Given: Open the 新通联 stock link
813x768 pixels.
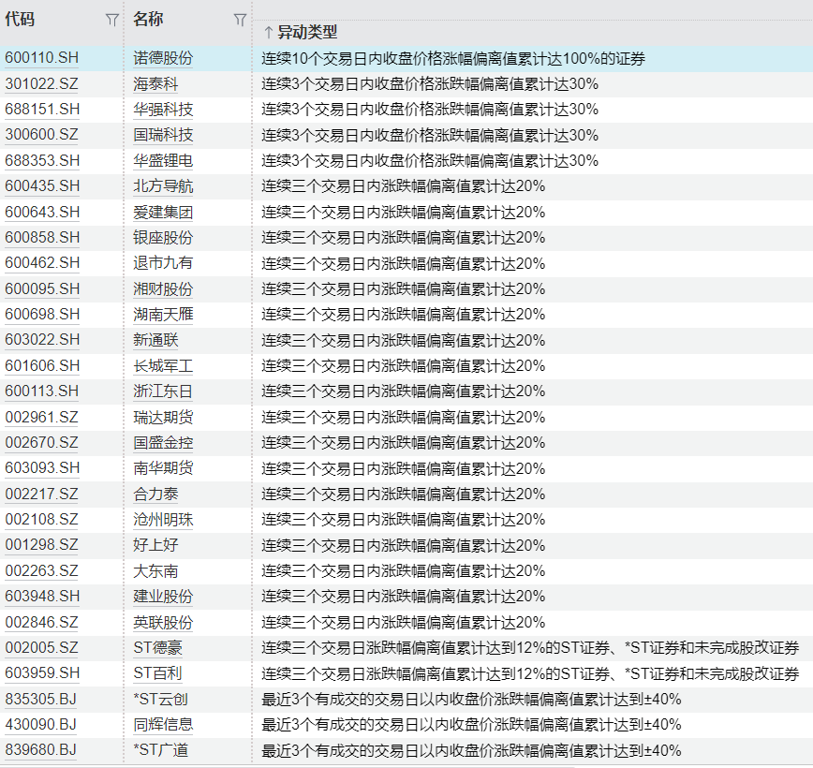Looking at the screenshot, I should pyautogui.click(x=155, y=340).
